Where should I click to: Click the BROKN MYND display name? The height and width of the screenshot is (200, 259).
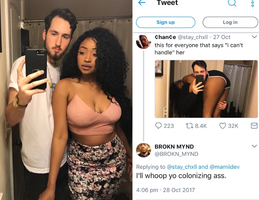pos(174,147)
